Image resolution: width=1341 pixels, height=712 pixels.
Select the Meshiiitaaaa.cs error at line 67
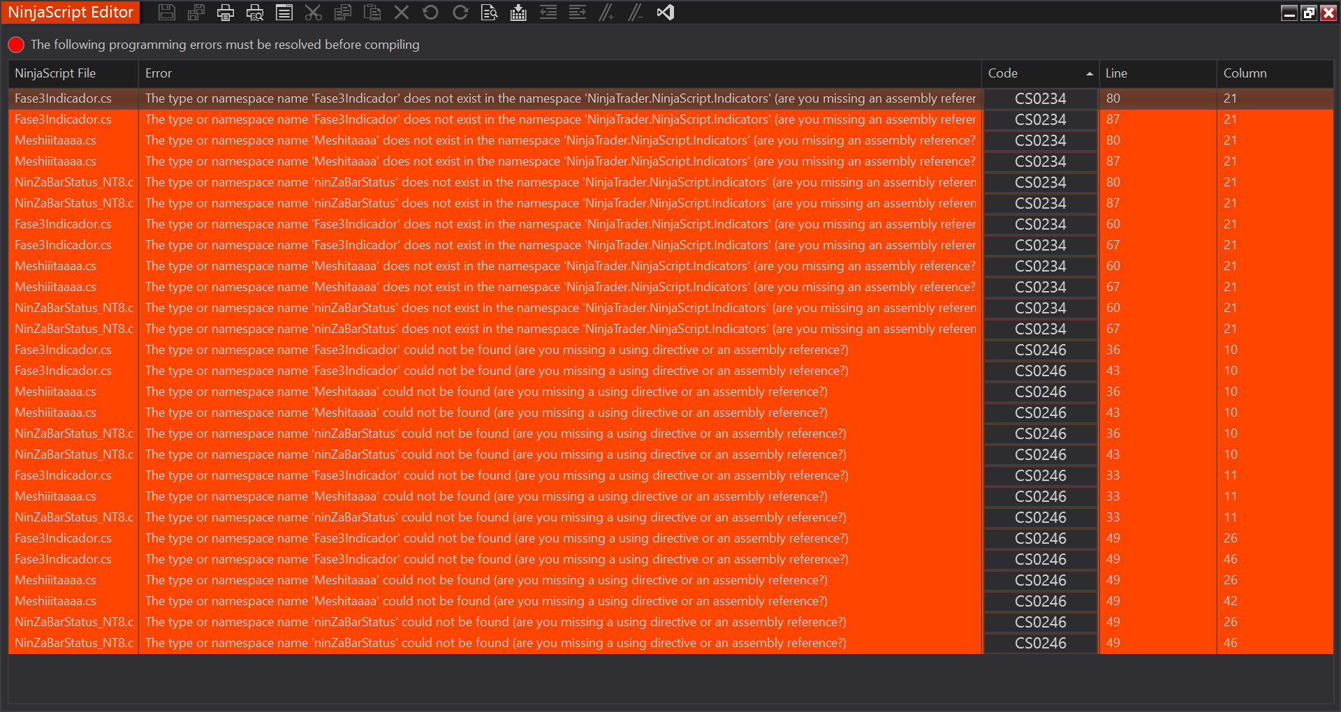(670, 287)
